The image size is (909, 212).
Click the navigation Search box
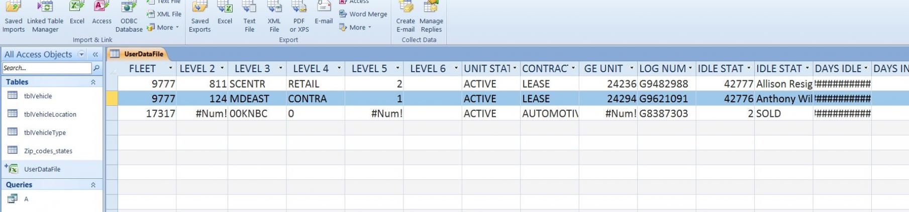click(x=46, y=68)
